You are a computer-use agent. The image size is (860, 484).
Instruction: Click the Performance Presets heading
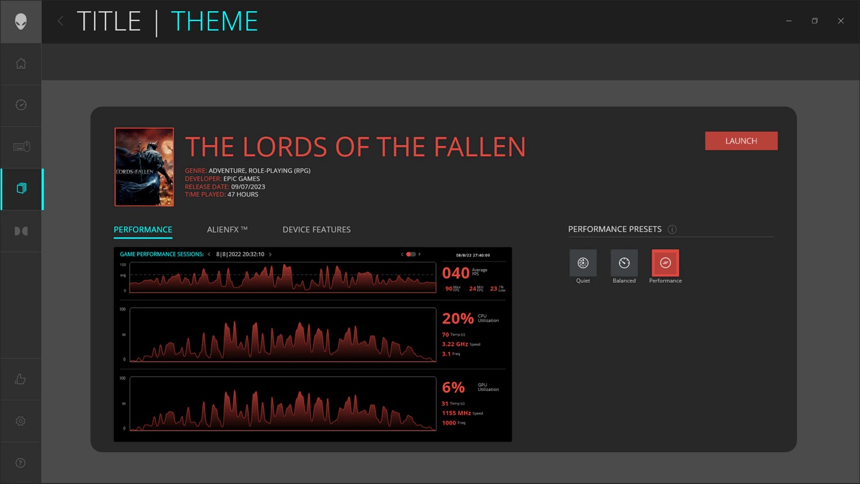(x=615, y=229)
